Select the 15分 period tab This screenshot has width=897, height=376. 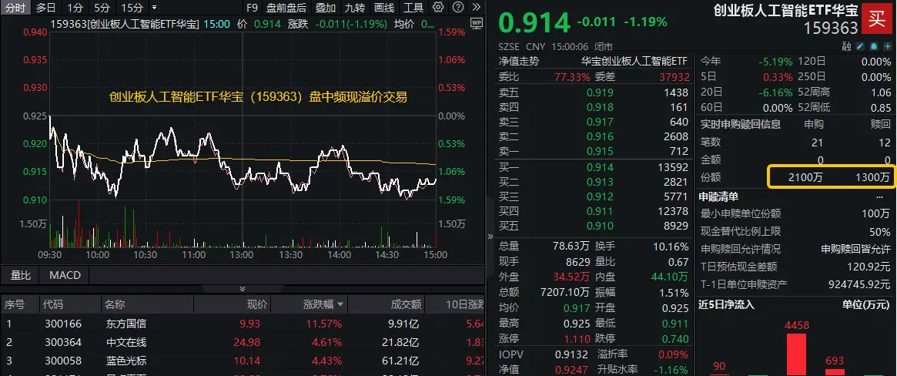coord(132,8)
